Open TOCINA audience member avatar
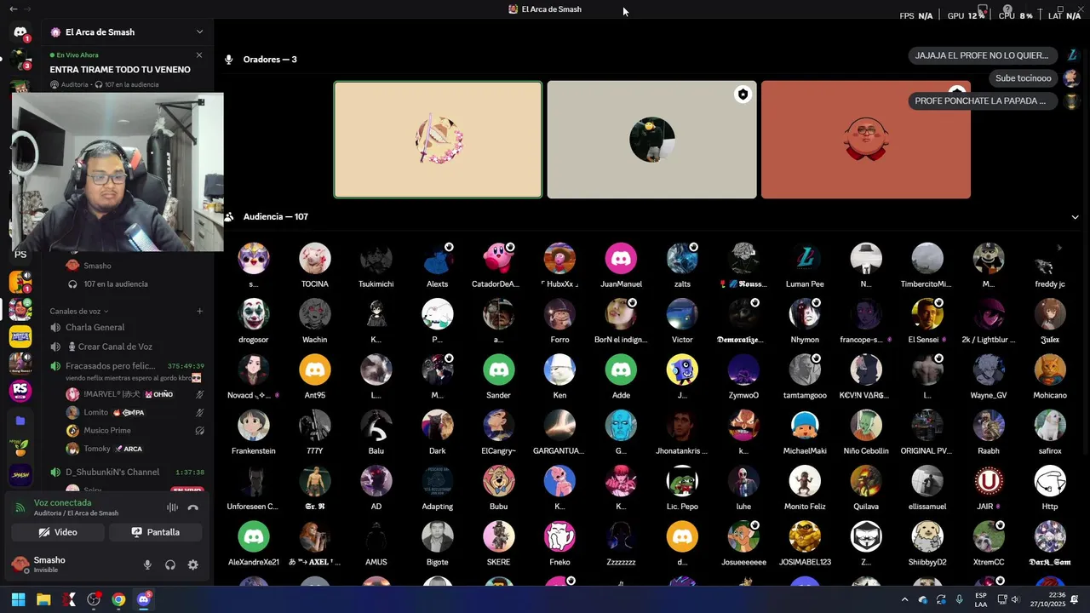This screenshot has height=613, width=1090. 314,258
